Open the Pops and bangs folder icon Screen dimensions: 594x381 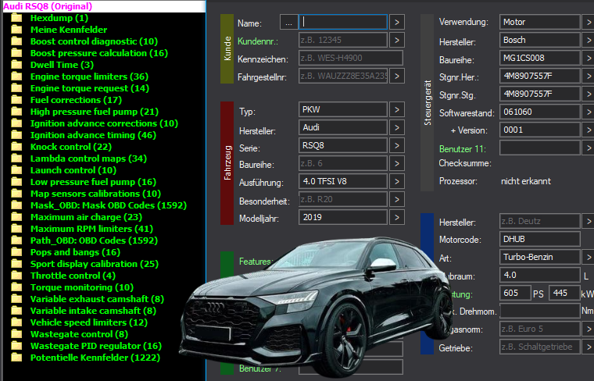pyautogui.click(x=16, y=252)
